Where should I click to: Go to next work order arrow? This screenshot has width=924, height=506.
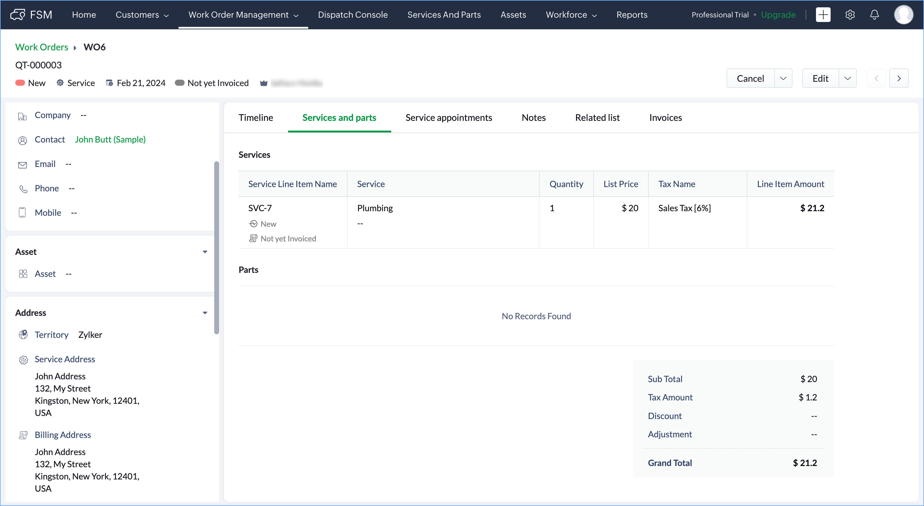point(899,78)
